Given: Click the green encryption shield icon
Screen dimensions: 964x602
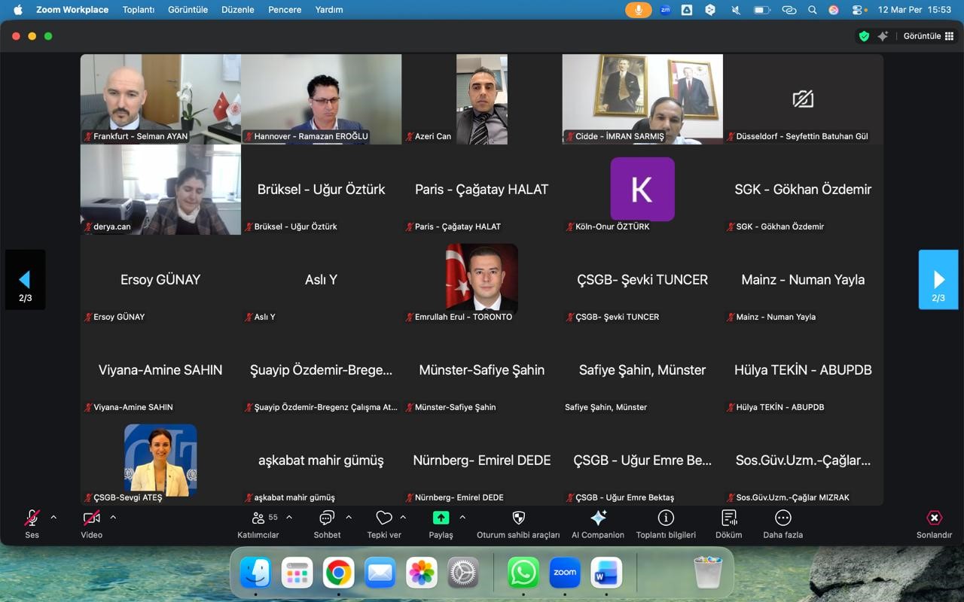Looking at the screenshot, I should [864, 36].
